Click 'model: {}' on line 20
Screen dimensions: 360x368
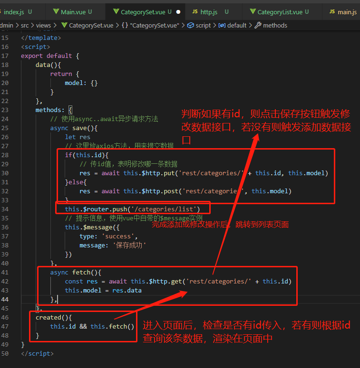tap(81, 83)
